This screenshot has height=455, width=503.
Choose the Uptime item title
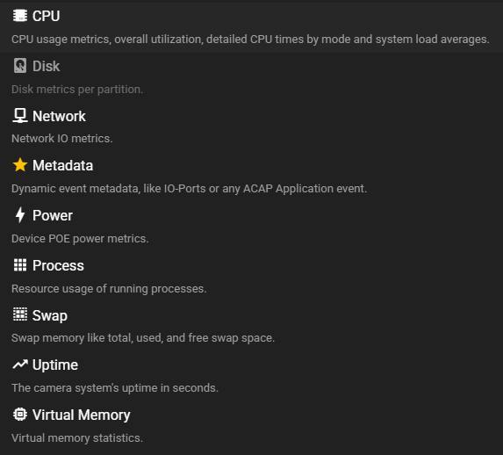[x=55, y=365]
